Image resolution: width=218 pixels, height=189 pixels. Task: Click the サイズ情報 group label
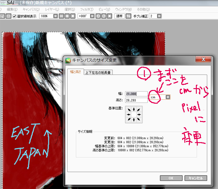[85, 132]
